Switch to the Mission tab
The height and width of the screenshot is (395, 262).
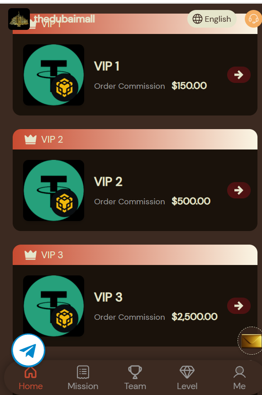[x=83, y=378]
